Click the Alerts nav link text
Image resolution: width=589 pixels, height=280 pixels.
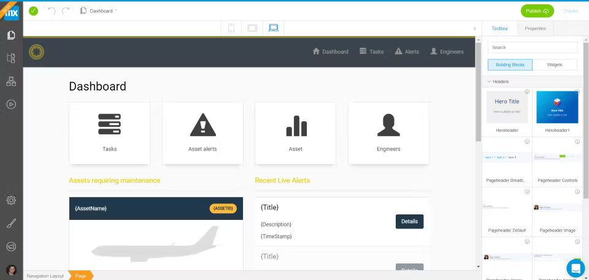(x=412, y=52)
